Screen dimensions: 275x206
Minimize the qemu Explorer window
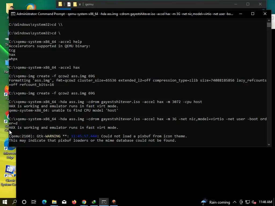236,4
